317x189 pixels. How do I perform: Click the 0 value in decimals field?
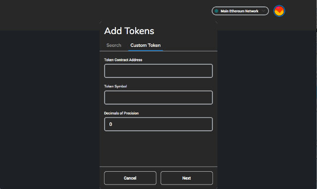[110, 124]
